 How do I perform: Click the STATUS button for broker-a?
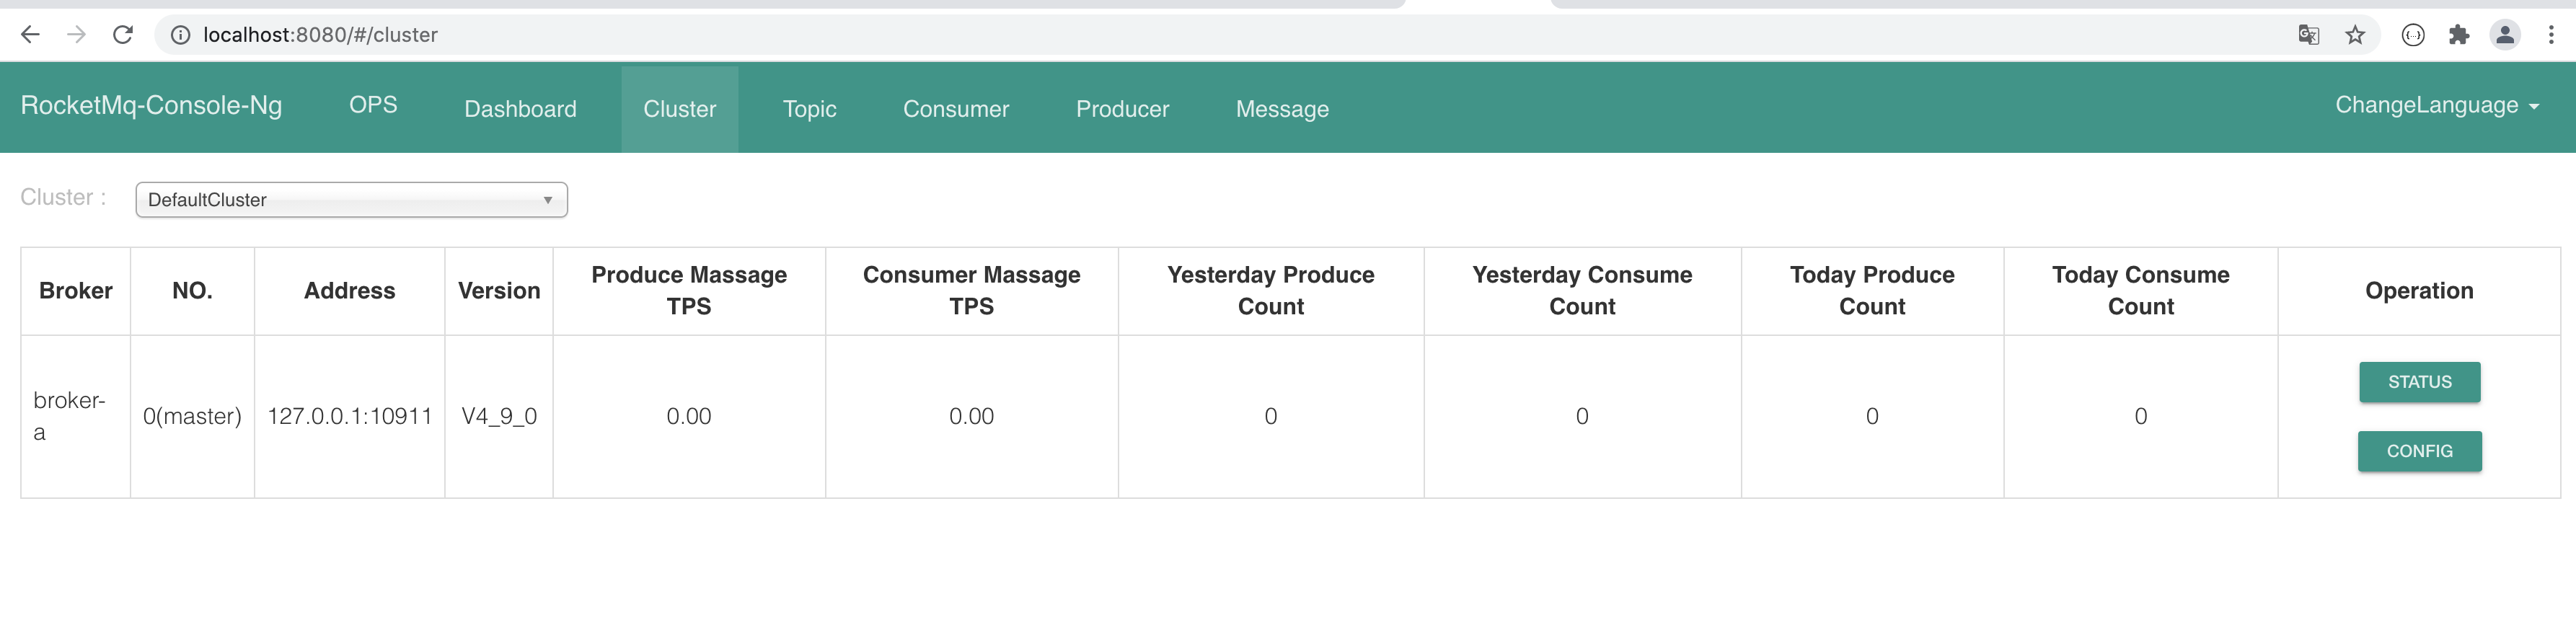[x=2419, y=382]
